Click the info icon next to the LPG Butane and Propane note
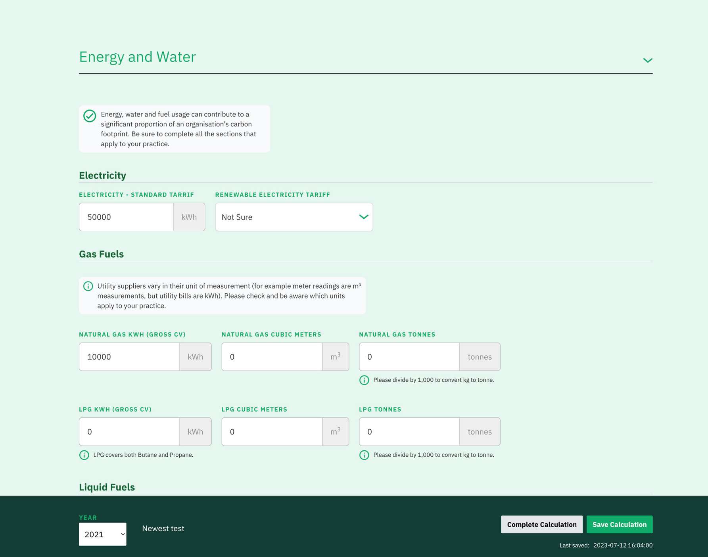This screenshot has height=557, width=708. click(x=84, y=455)
